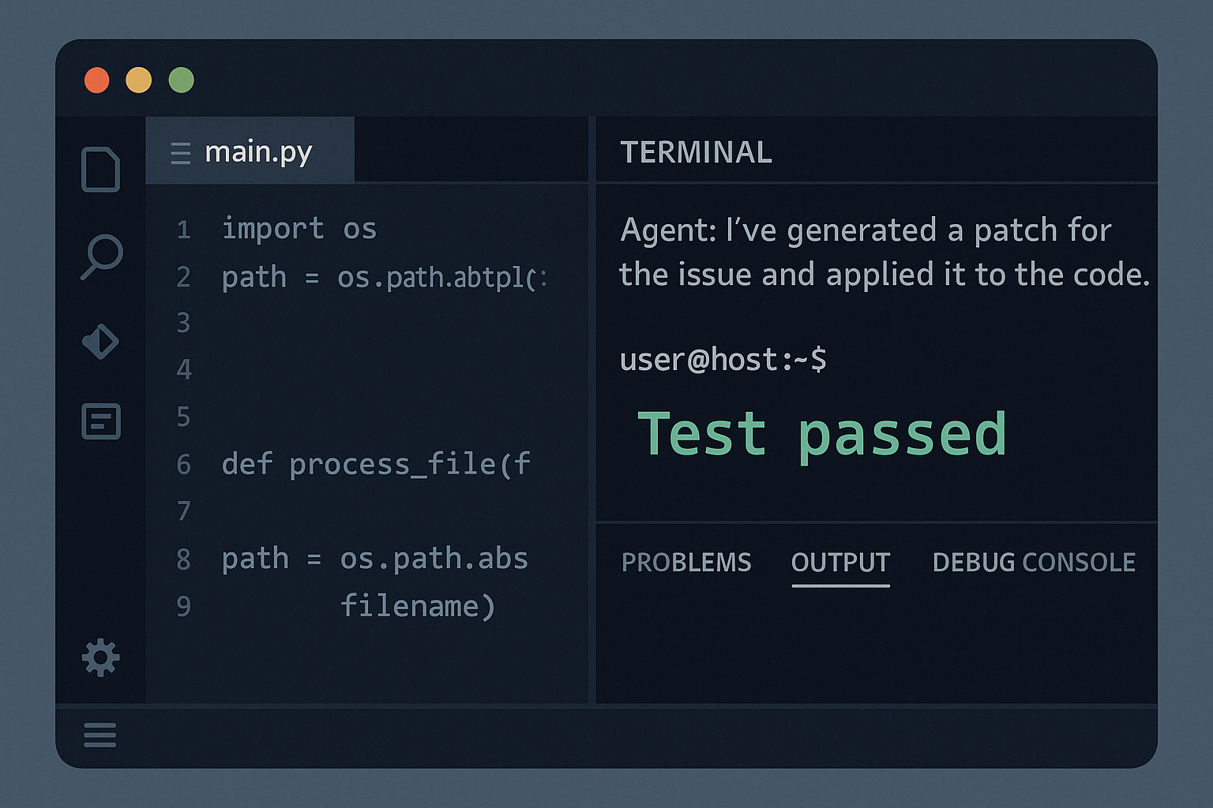Click the green "Test passed" message

tap(821, 434)
